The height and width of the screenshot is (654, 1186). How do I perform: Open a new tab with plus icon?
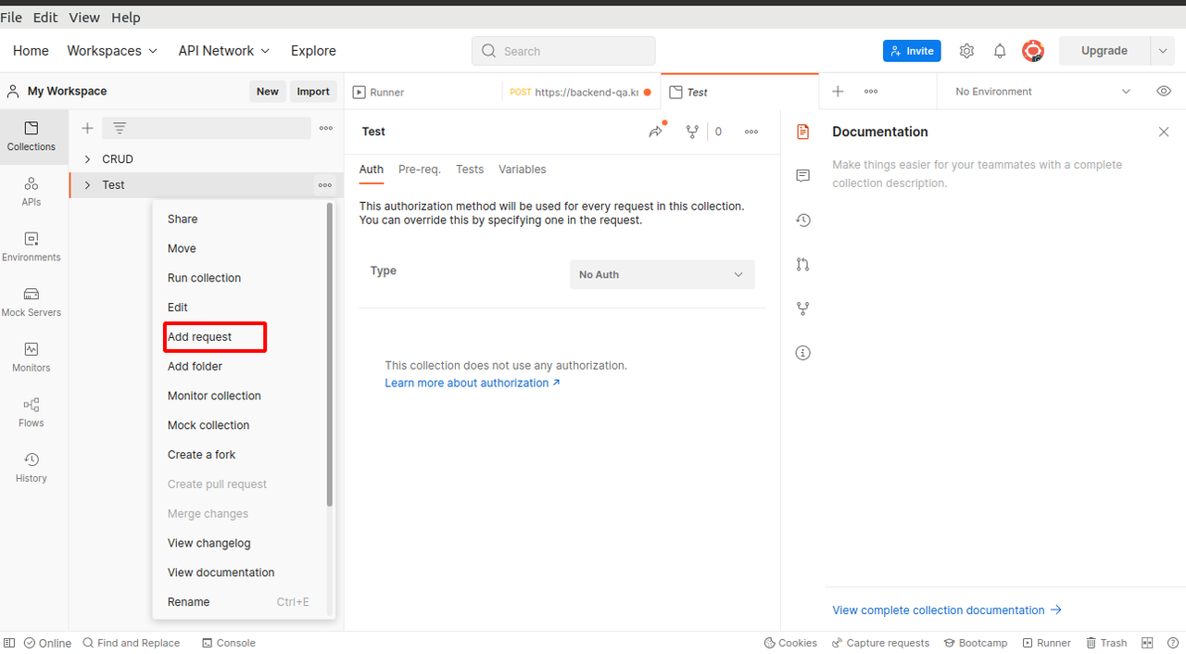pyautogui.click(x=838, y=91)
